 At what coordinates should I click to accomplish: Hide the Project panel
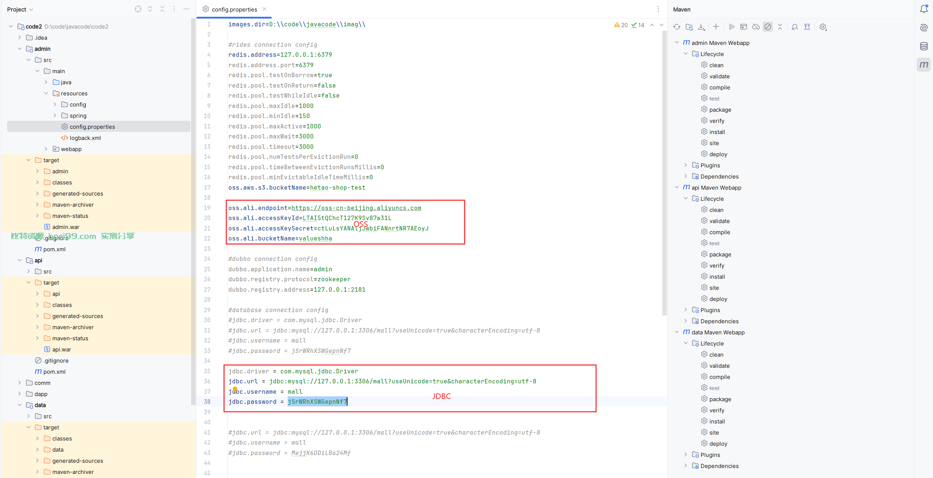186,9
